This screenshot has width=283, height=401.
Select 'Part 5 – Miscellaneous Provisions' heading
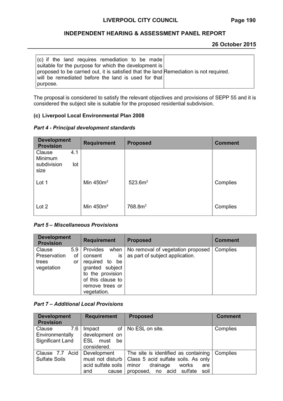click(x=76, y=225)
